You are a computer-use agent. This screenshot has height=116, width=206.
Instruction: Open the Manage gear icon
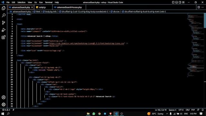click(4, 104)
